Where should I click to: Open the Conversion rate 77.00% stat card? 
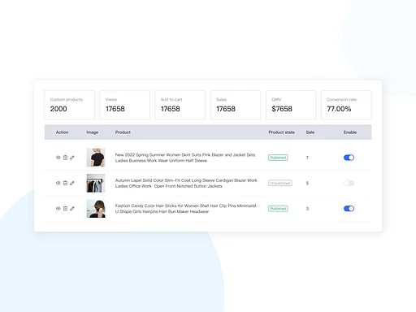coord(346,105)
